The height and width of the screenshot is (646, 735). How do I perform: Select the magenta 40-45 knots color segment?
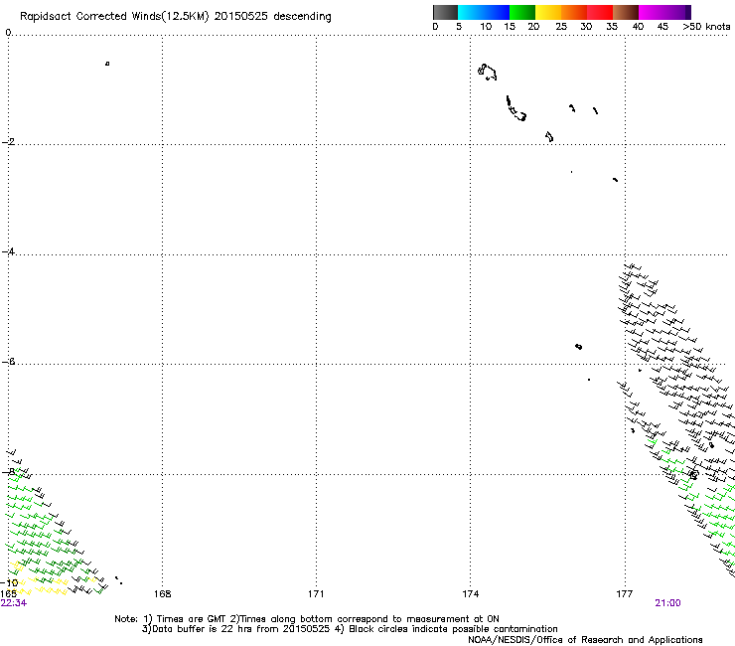tap(652, 12)
